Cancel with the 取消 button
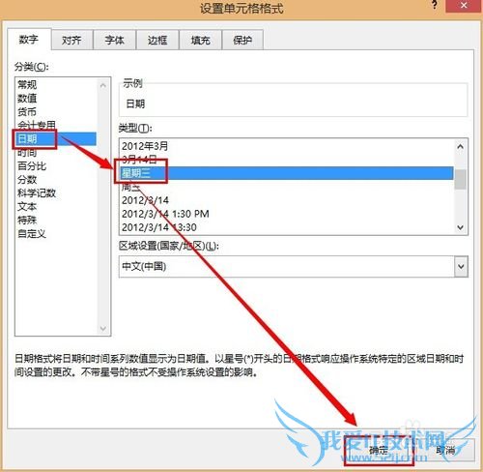The image size is (483, 472). 445,450
